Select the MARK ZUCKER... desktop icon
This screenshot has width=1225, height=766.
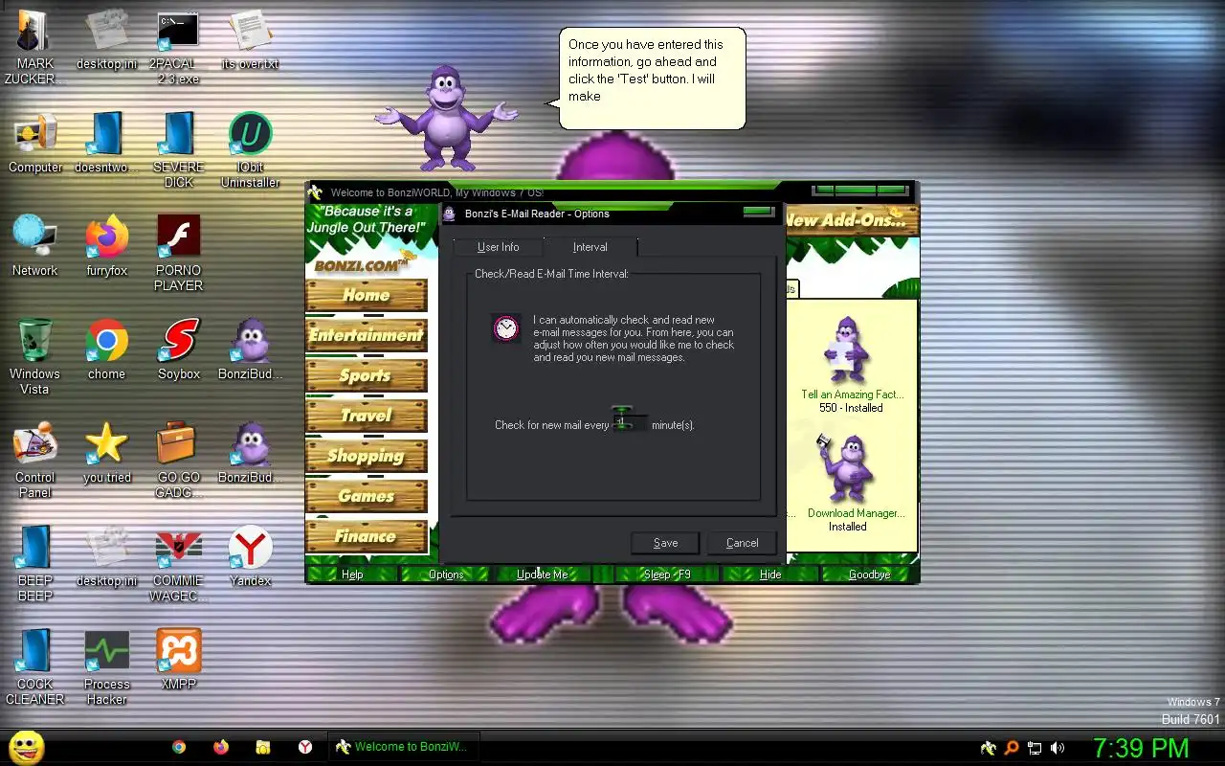point(35,46)
